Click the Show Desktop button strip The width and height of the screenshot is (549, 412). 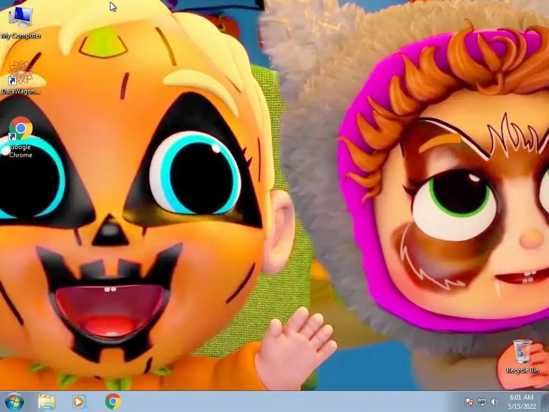pos(545,401)
